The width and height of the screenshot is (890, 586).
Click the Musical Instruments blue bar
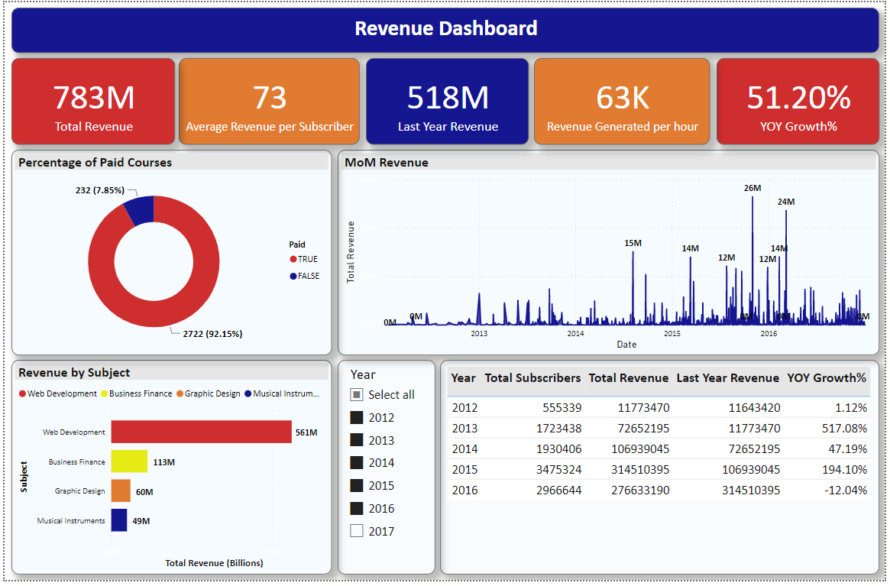(x=119, y=520)
